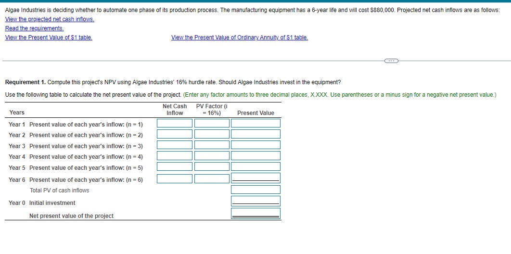View the Present Value of $1 table
The width and height of the screenshot is (511, 254).
49,38
